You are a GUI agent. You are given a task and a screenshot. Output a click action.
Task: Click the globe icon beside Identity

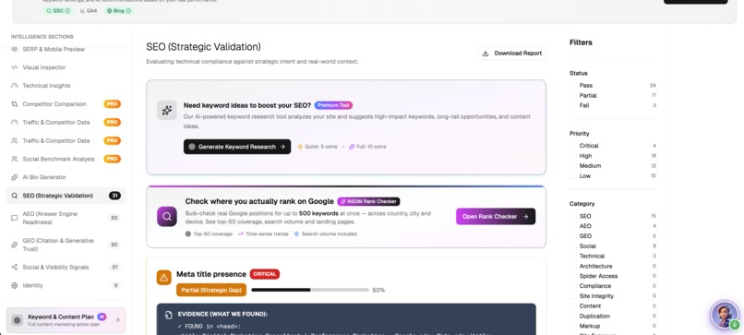click(x=14, y=285)
